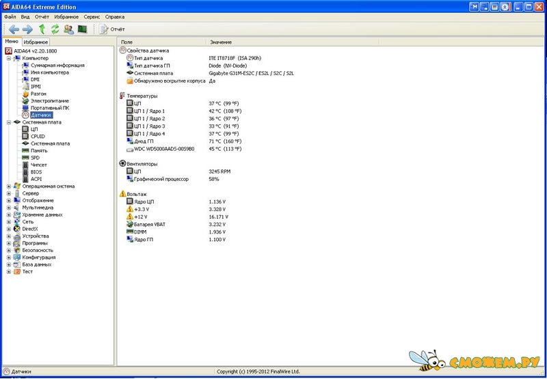Select Суммарная информация in tree
Viewport: 547px width, 379px height.
(x=57, y=65)
